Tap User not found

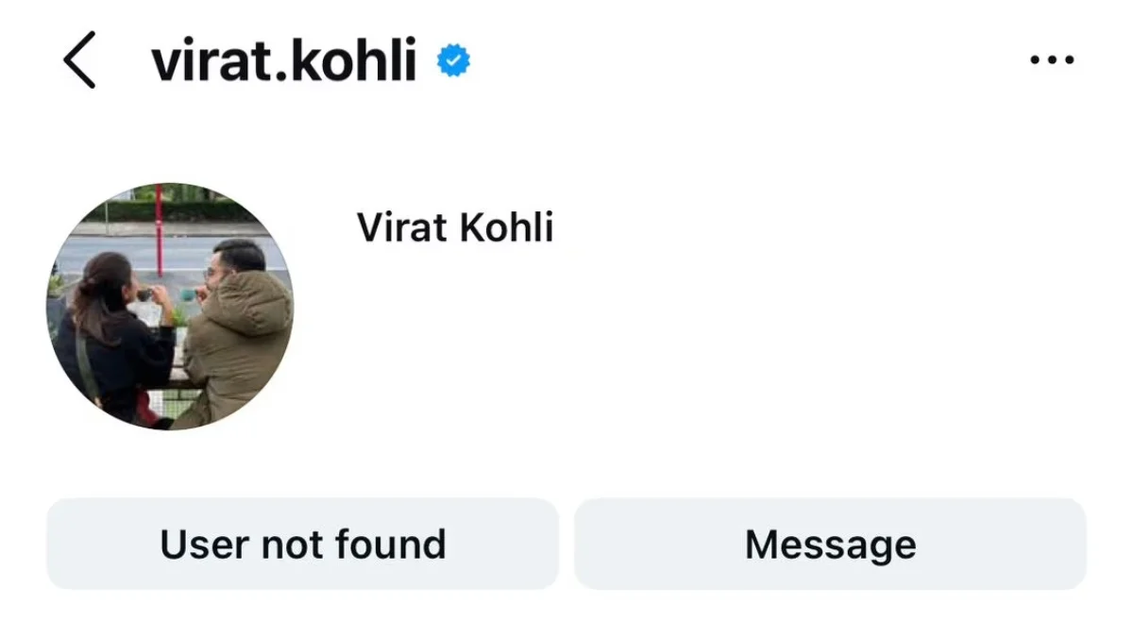pos(302,544)
